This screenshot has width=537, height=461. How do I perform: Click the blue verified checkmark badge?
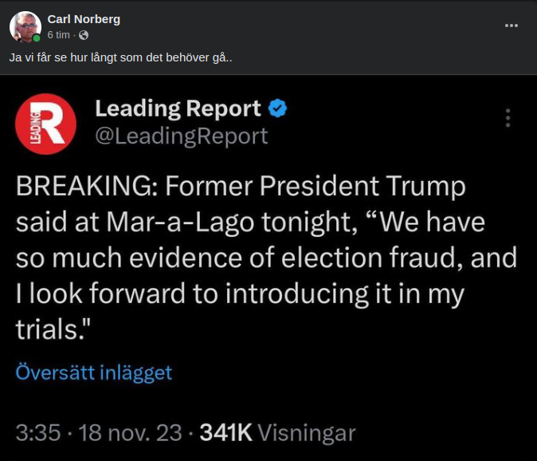[276, 108]
